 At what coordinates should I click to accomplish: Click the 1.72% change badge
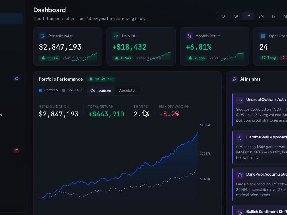[49, 58]
